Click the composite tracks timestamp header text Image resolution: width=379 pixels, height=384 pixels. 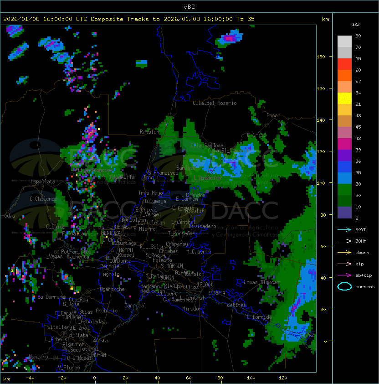(129, 19)
